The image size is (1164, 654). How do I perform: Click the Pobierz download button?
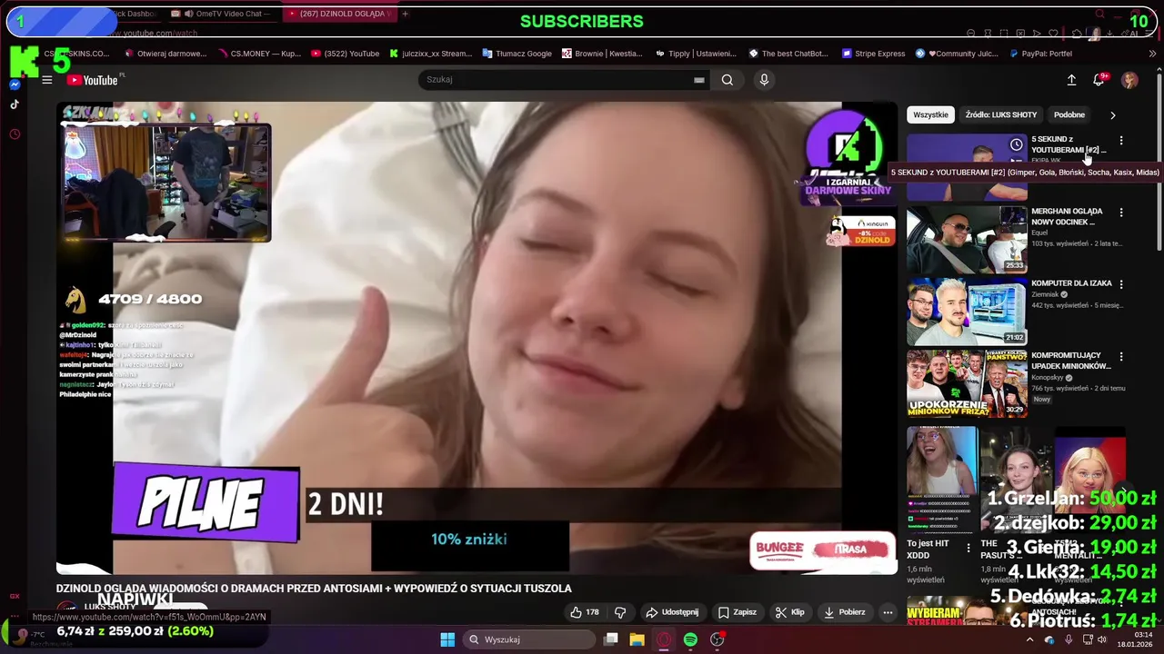pos(845,612)
